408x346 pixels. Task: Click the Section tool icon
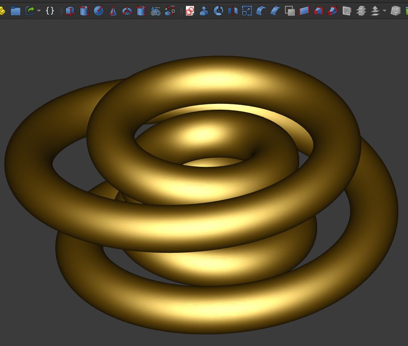click(347, 11)
